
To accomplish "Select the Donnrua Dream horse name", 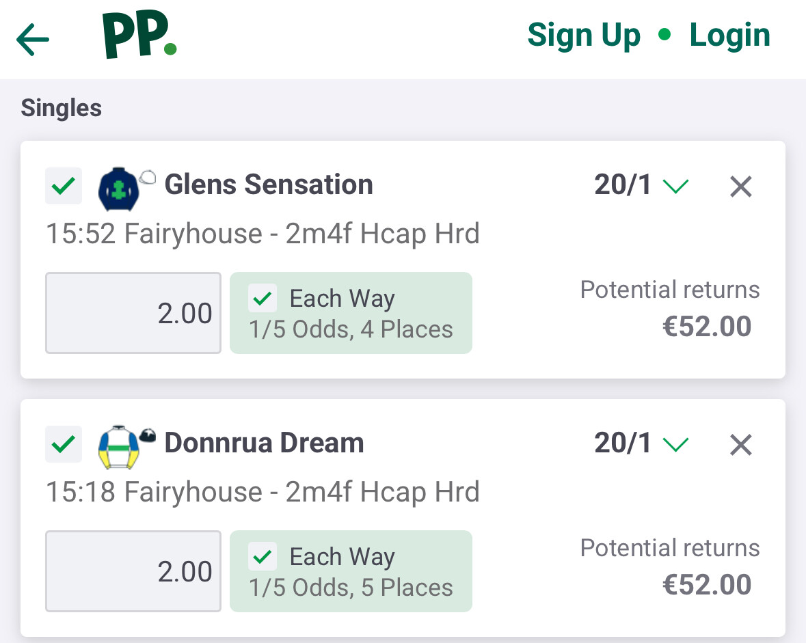I will 264,443.
